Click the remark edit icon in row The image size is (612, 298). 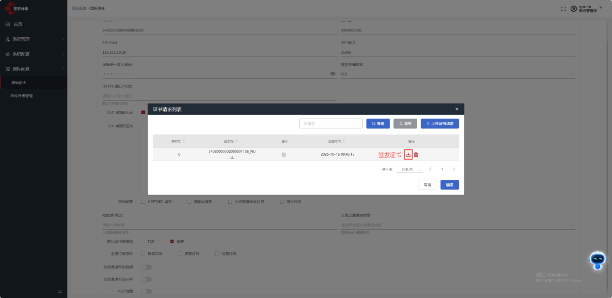click(x=284, y=154)
